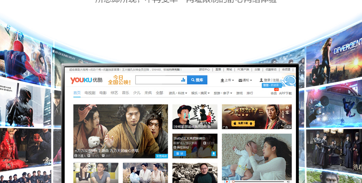Click the comment bubble icon showing 207

[x=103, y=156]
